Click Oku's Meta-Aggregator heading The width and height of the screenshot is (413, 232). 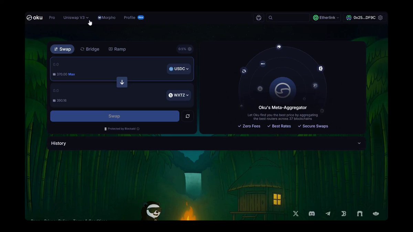click(x=283, y=108)
